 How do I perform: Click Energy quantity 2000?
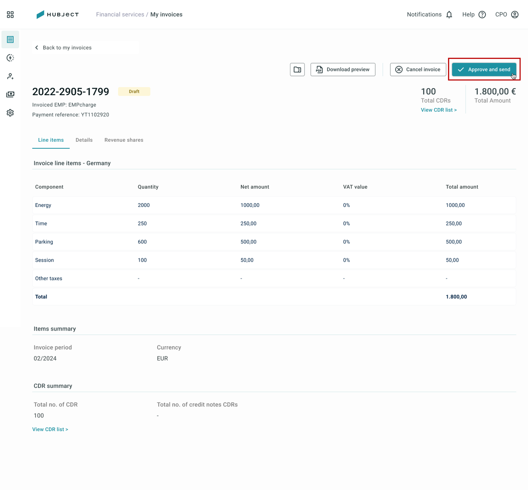pos(144,205)
